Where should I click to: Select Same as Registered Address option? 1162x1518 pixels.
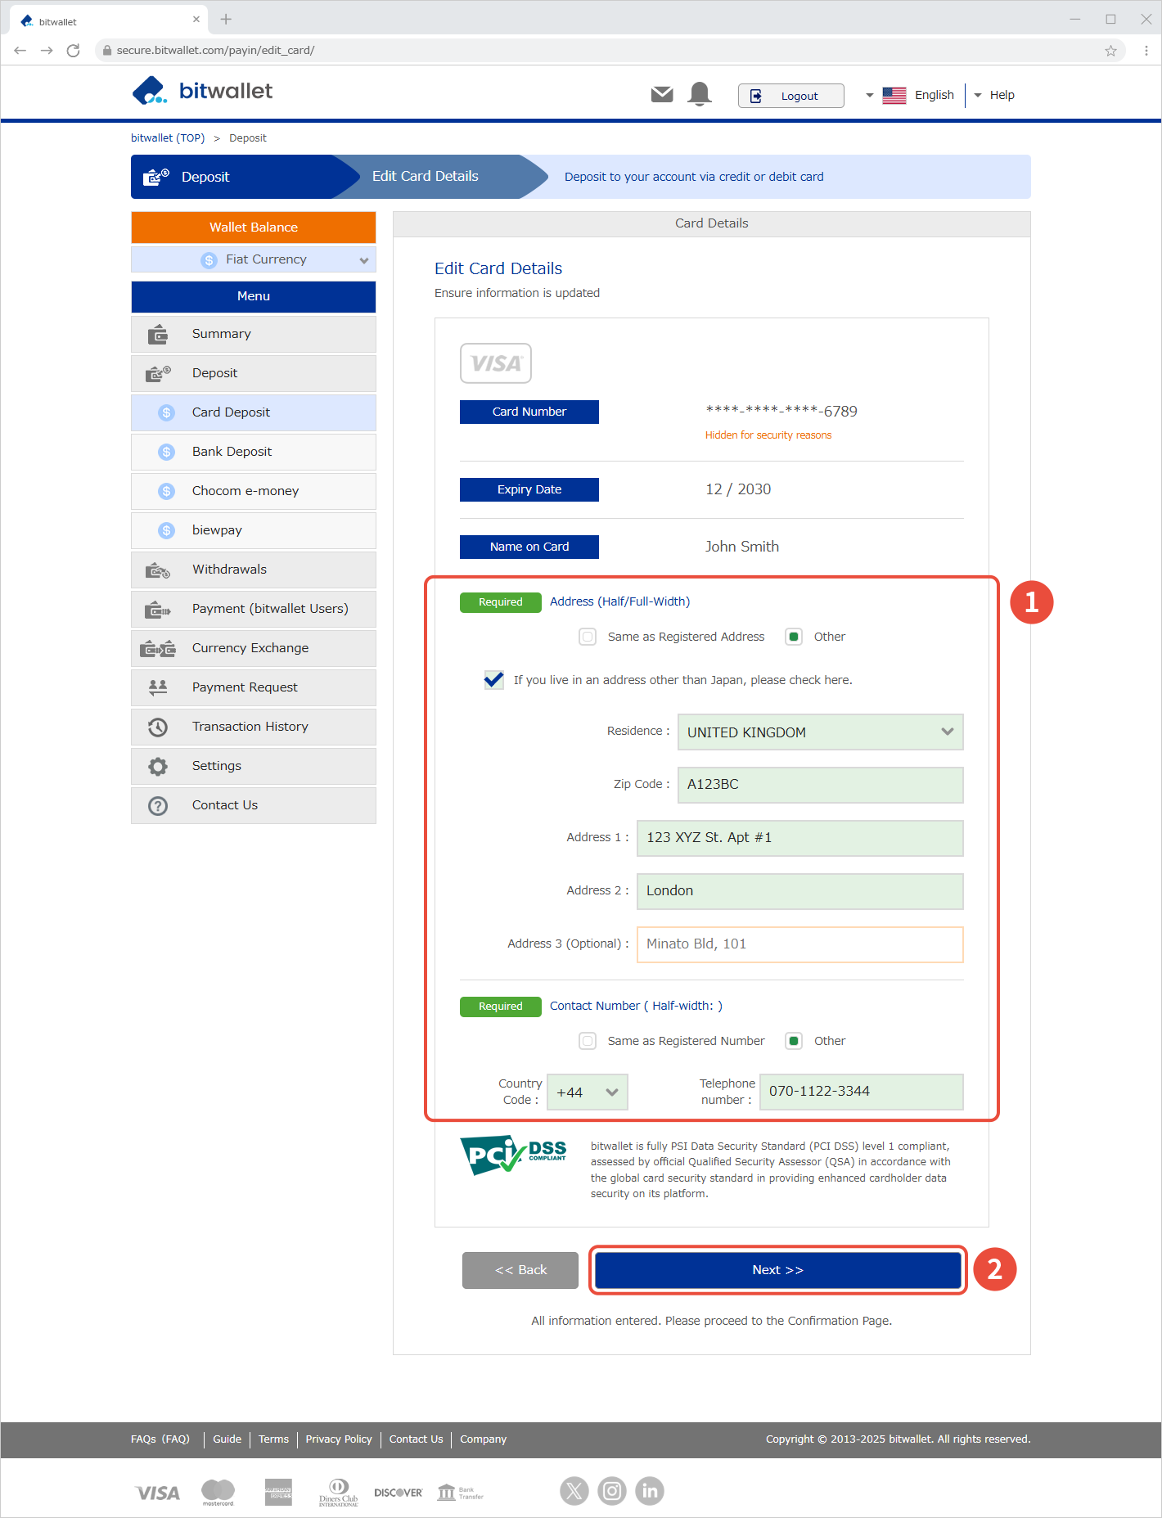pos(588,637)
